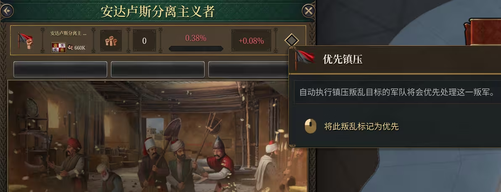Open the quartered castle-and-lion country flag
Image resolution: width=501 pixels, height=192 pixels.
58,47
